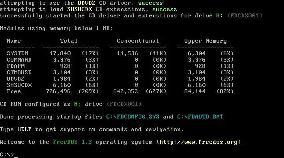Click the C:\> command prompt

(7, 154)
